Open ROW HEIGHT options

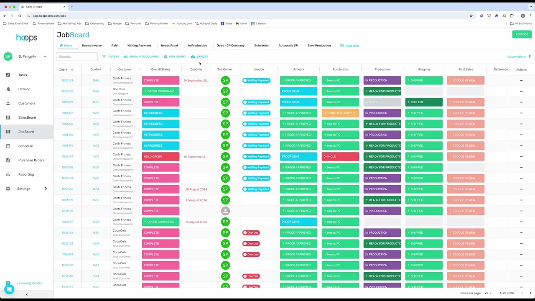[175, 56]
